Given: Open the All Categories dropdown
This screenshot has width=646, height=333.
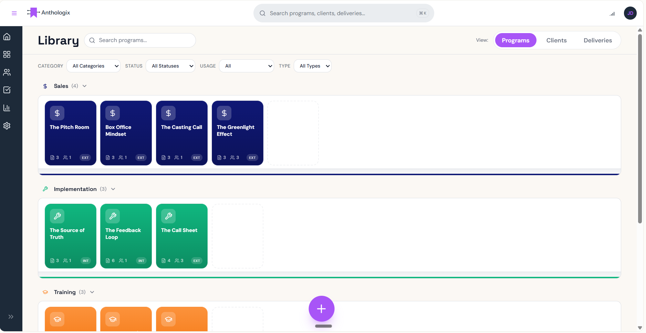Looking at the screenshot, I should coord(94,66).
